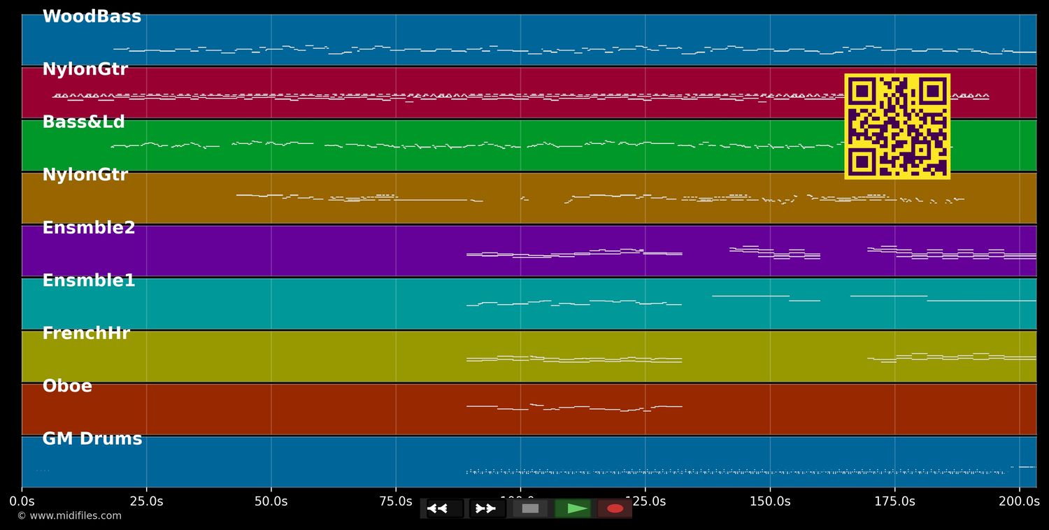Image resolution: width=1049 pixels, height=530 pixels.
Task: Select the WoodBass track label
Action: coord(92,17)
